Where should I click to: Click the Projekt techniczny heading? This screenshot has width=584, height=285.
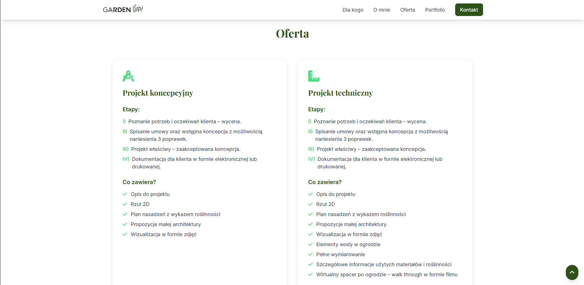[x=340, y=93]
